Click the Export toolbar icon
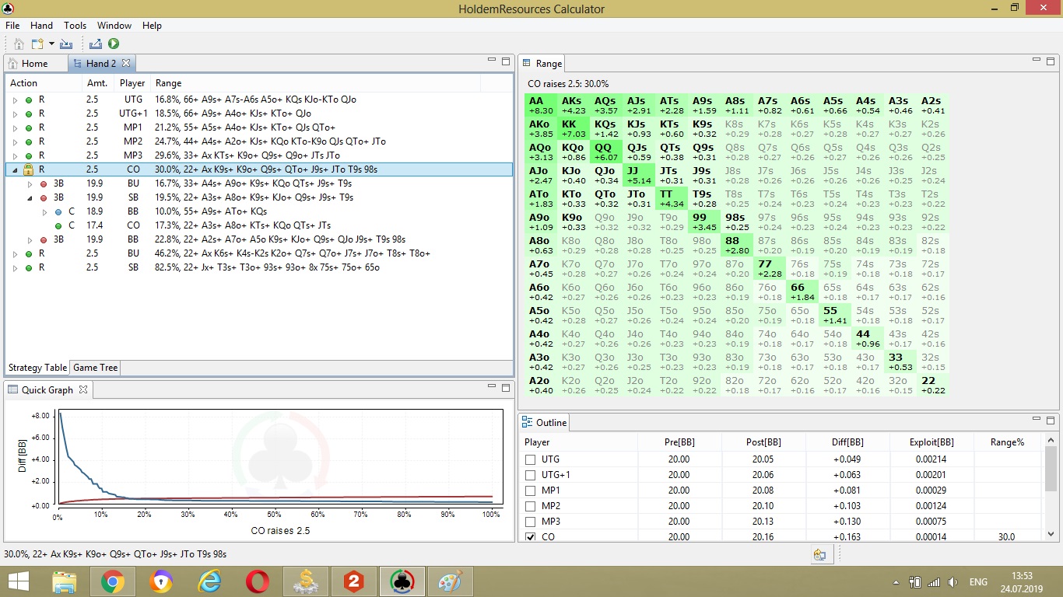Viewport: 1063px width, 597px height. coord(96,44)
